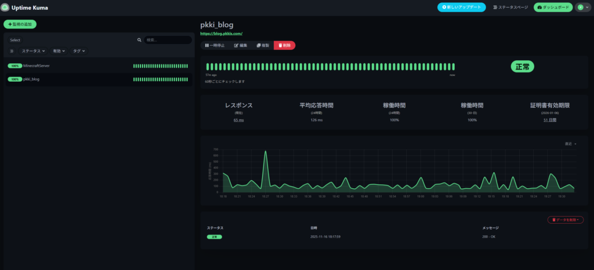Click the 60秒ごとにチェックします text
The width and height of the screenshot is (594, 270).
[x=224, y=81]
